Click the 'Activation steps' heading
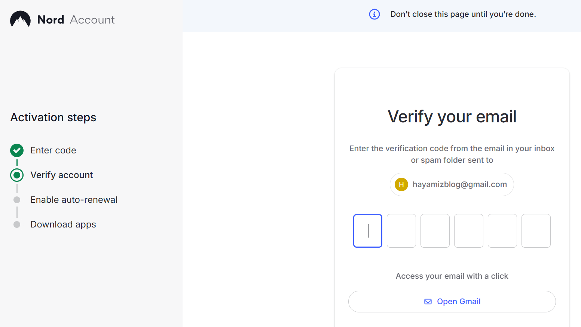Screen dimensions: 581x327 click(53, 117)
